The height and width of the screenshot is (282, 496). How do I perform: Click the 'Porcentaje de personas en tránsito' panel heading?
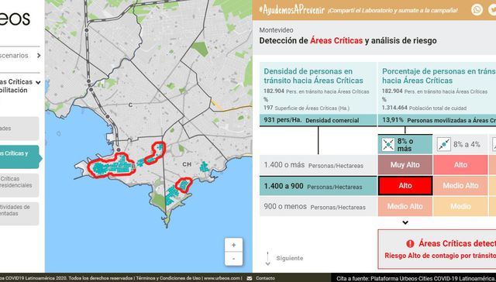click(x=439, y=76)
